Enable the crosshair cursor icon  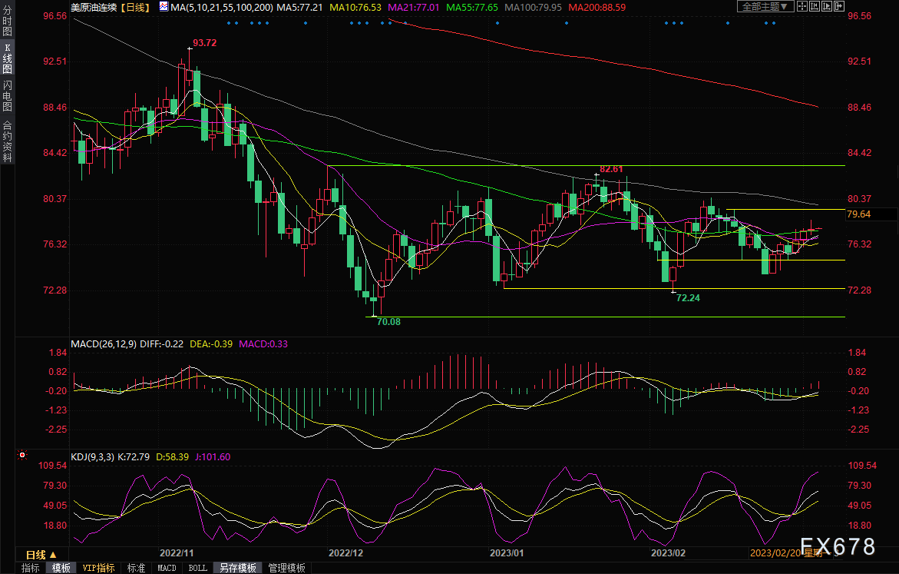pyautogui.click(x=804, y=6)
